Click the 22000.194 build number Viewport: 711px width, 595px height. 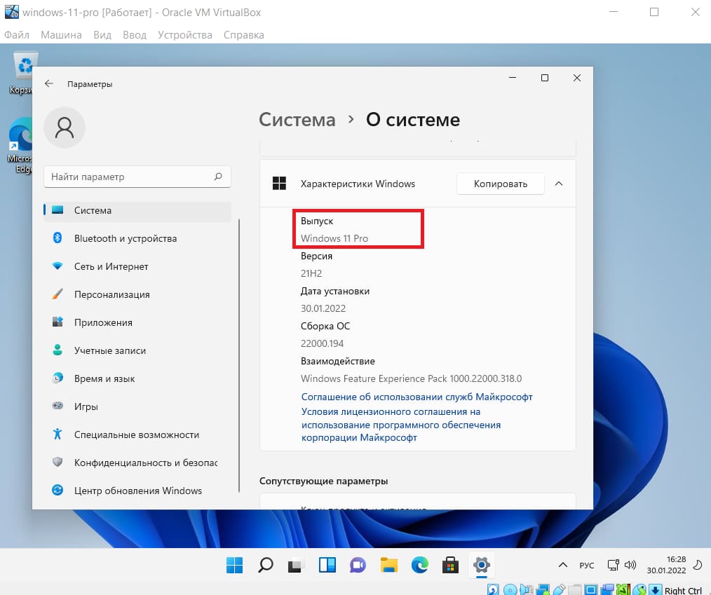(x=323, y=343)
